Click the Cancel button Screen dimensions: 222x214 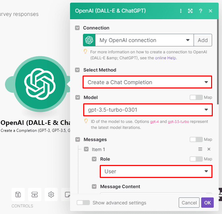[x=189, y=203]
